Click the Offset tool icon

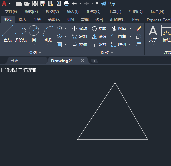pos(138,44)
